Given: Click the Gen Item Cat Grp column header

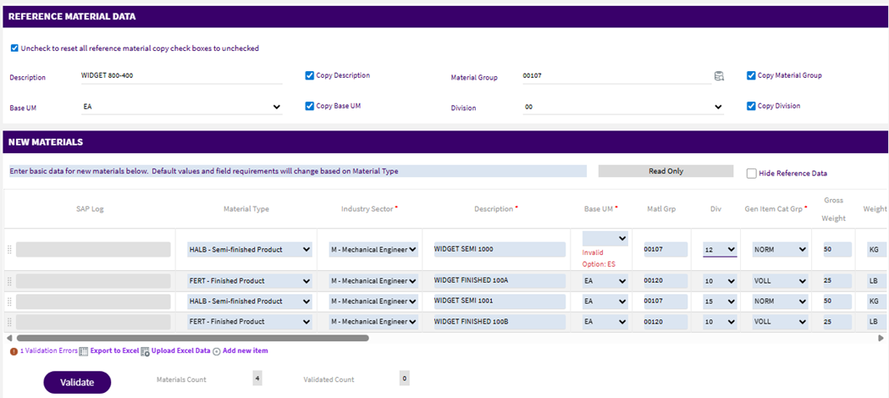Looking at the screenshot, I should pos(777,208).
